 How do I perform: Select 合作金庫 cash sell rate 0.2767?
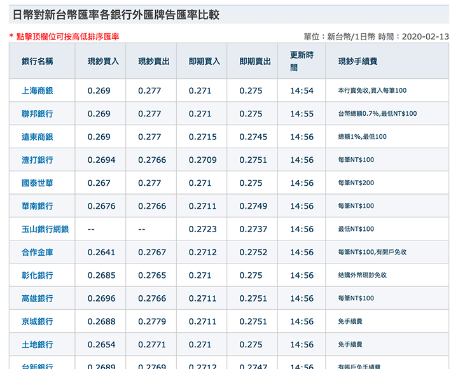pos(152,253)
